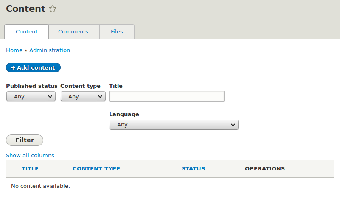Click the Operations column header
Screen dimensions: 340x201
265,169
